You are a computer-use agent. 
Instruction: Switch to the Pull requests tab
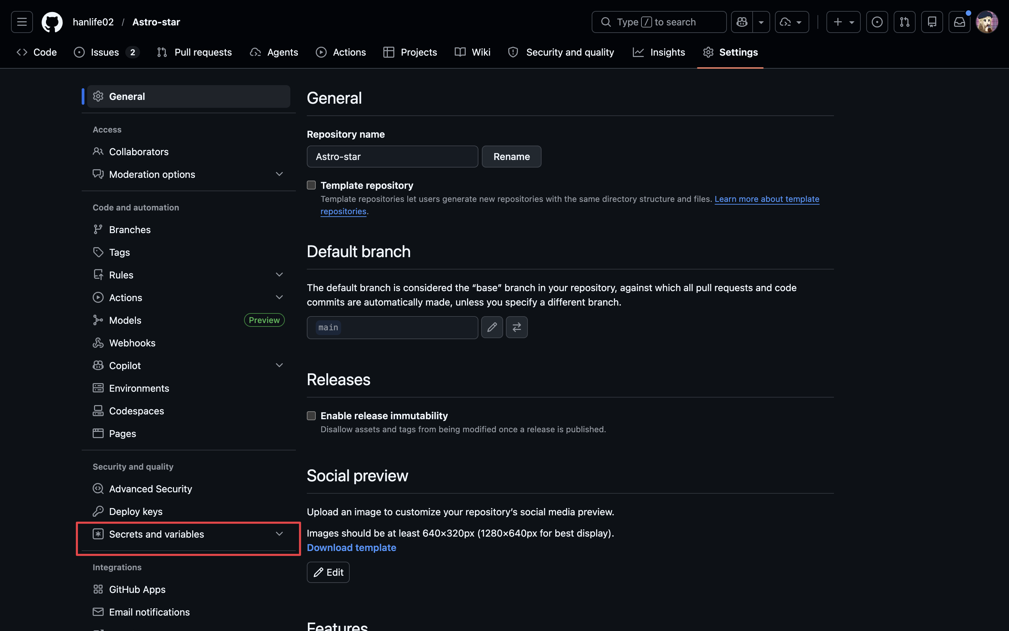[x=194, y=52]
